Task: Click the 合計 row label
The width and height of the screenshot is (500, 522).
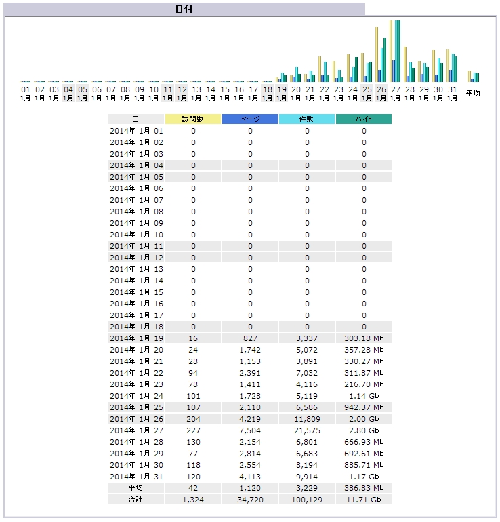Action: (136, 500)
